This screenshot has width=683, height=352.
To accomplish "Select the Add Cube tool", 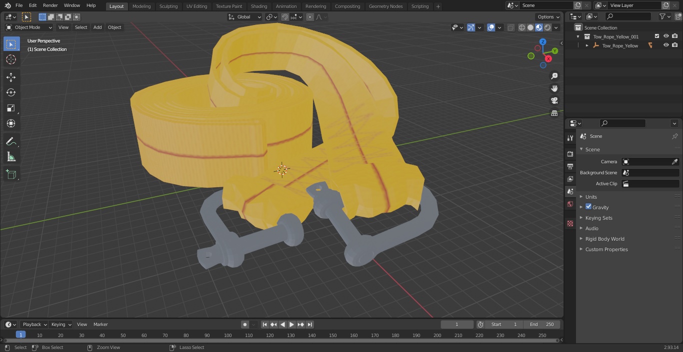I will click(11, 174).
